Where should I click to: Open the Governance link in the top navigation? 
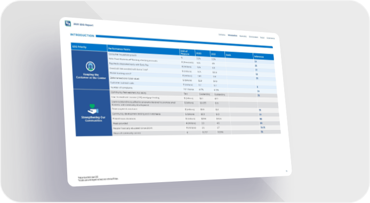pyautogui.click(x=253, y=37)
